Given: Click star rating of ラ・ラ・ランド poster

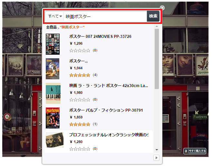Looking at the screenshot, I should pyautogui.click(x=80, y=100).
